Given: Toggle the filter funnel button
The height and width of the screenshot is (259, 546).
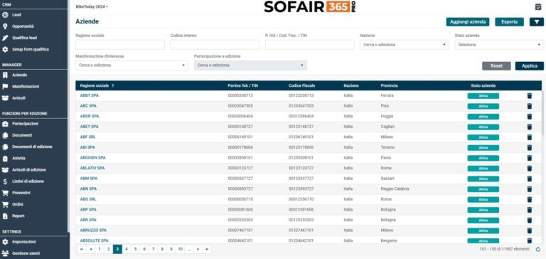Looking at the screenshot, I should [536, 22].
